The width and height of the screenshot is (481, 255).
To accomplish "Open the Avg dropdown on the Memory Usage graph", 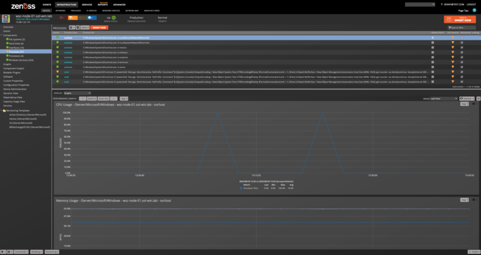I will (x=464, y=200).
